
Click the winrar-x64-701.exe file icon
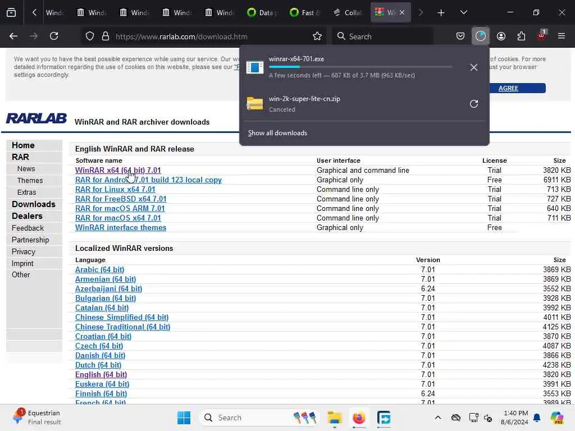255,67
